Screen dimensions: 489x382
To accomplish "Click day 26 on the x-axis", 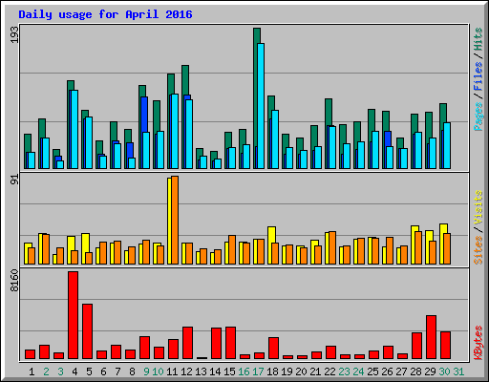I will point(387,371).
